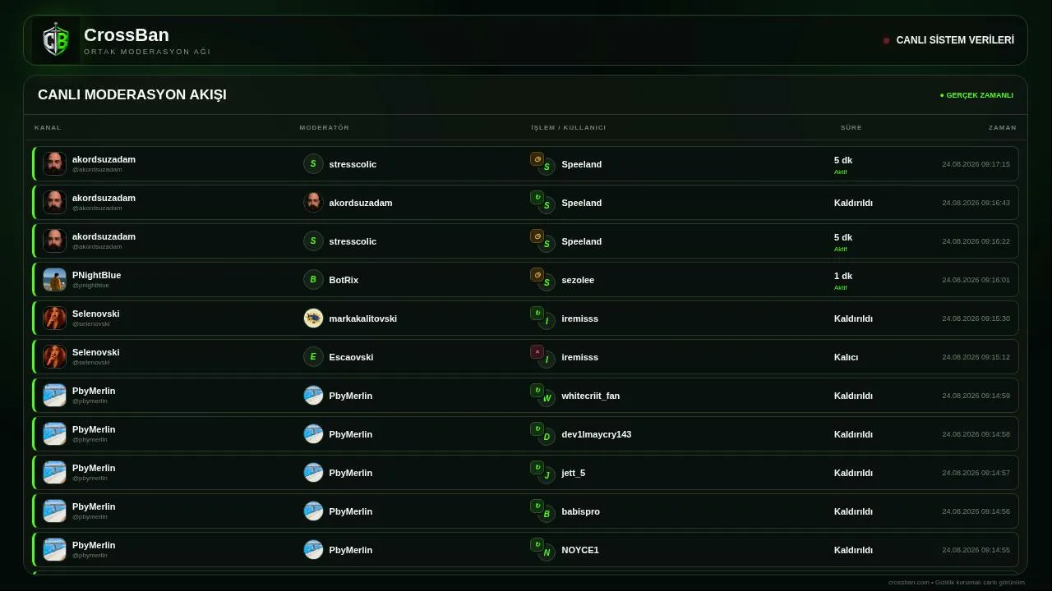
Task: Click the GERÇEK ZAMANLI status label
Action: pos(976,95)
